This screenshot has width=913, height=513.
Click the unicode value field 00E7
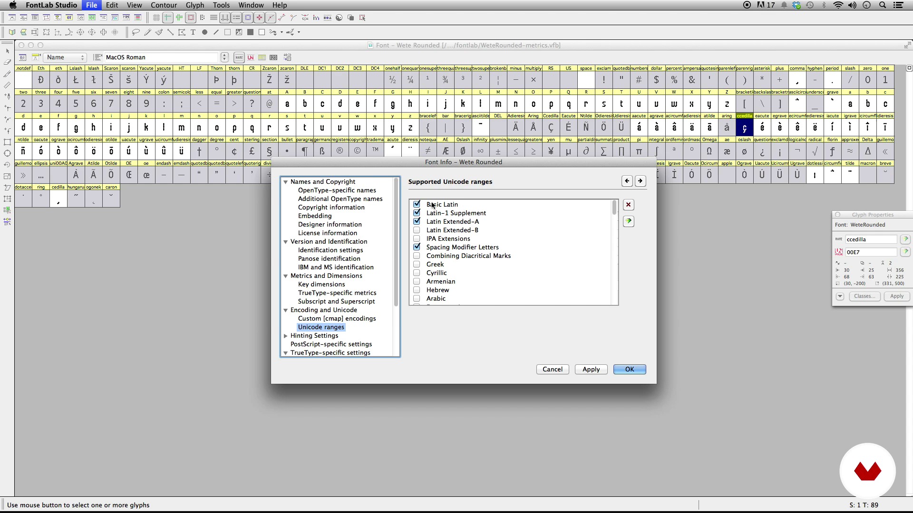[871, 252]
